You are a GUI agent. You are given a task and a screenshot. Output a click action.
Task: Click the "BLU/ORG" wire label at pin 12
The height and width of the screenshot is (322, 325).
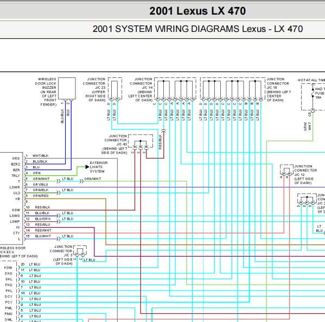[x=43, y=219]
